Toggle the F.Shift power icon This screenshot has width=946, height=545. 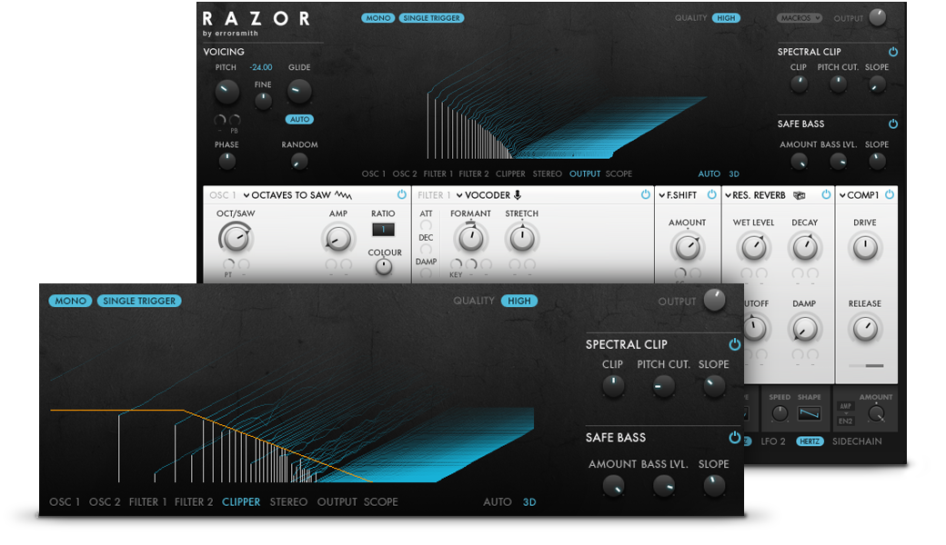click(712, 194)
